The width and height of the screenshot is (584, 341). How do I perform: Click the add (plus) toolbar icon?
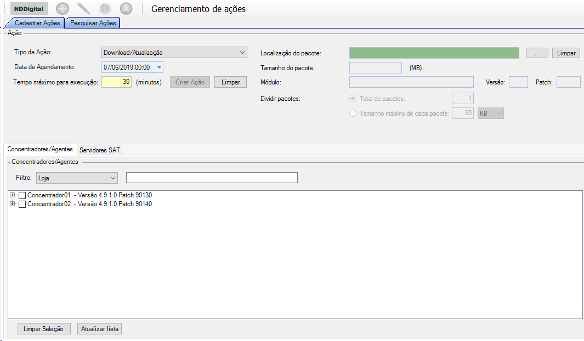click(x=63, y=9)
